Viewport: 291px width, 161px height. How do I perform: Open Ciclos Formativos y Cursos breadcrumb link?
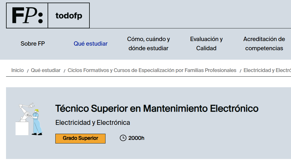[152, 70]
